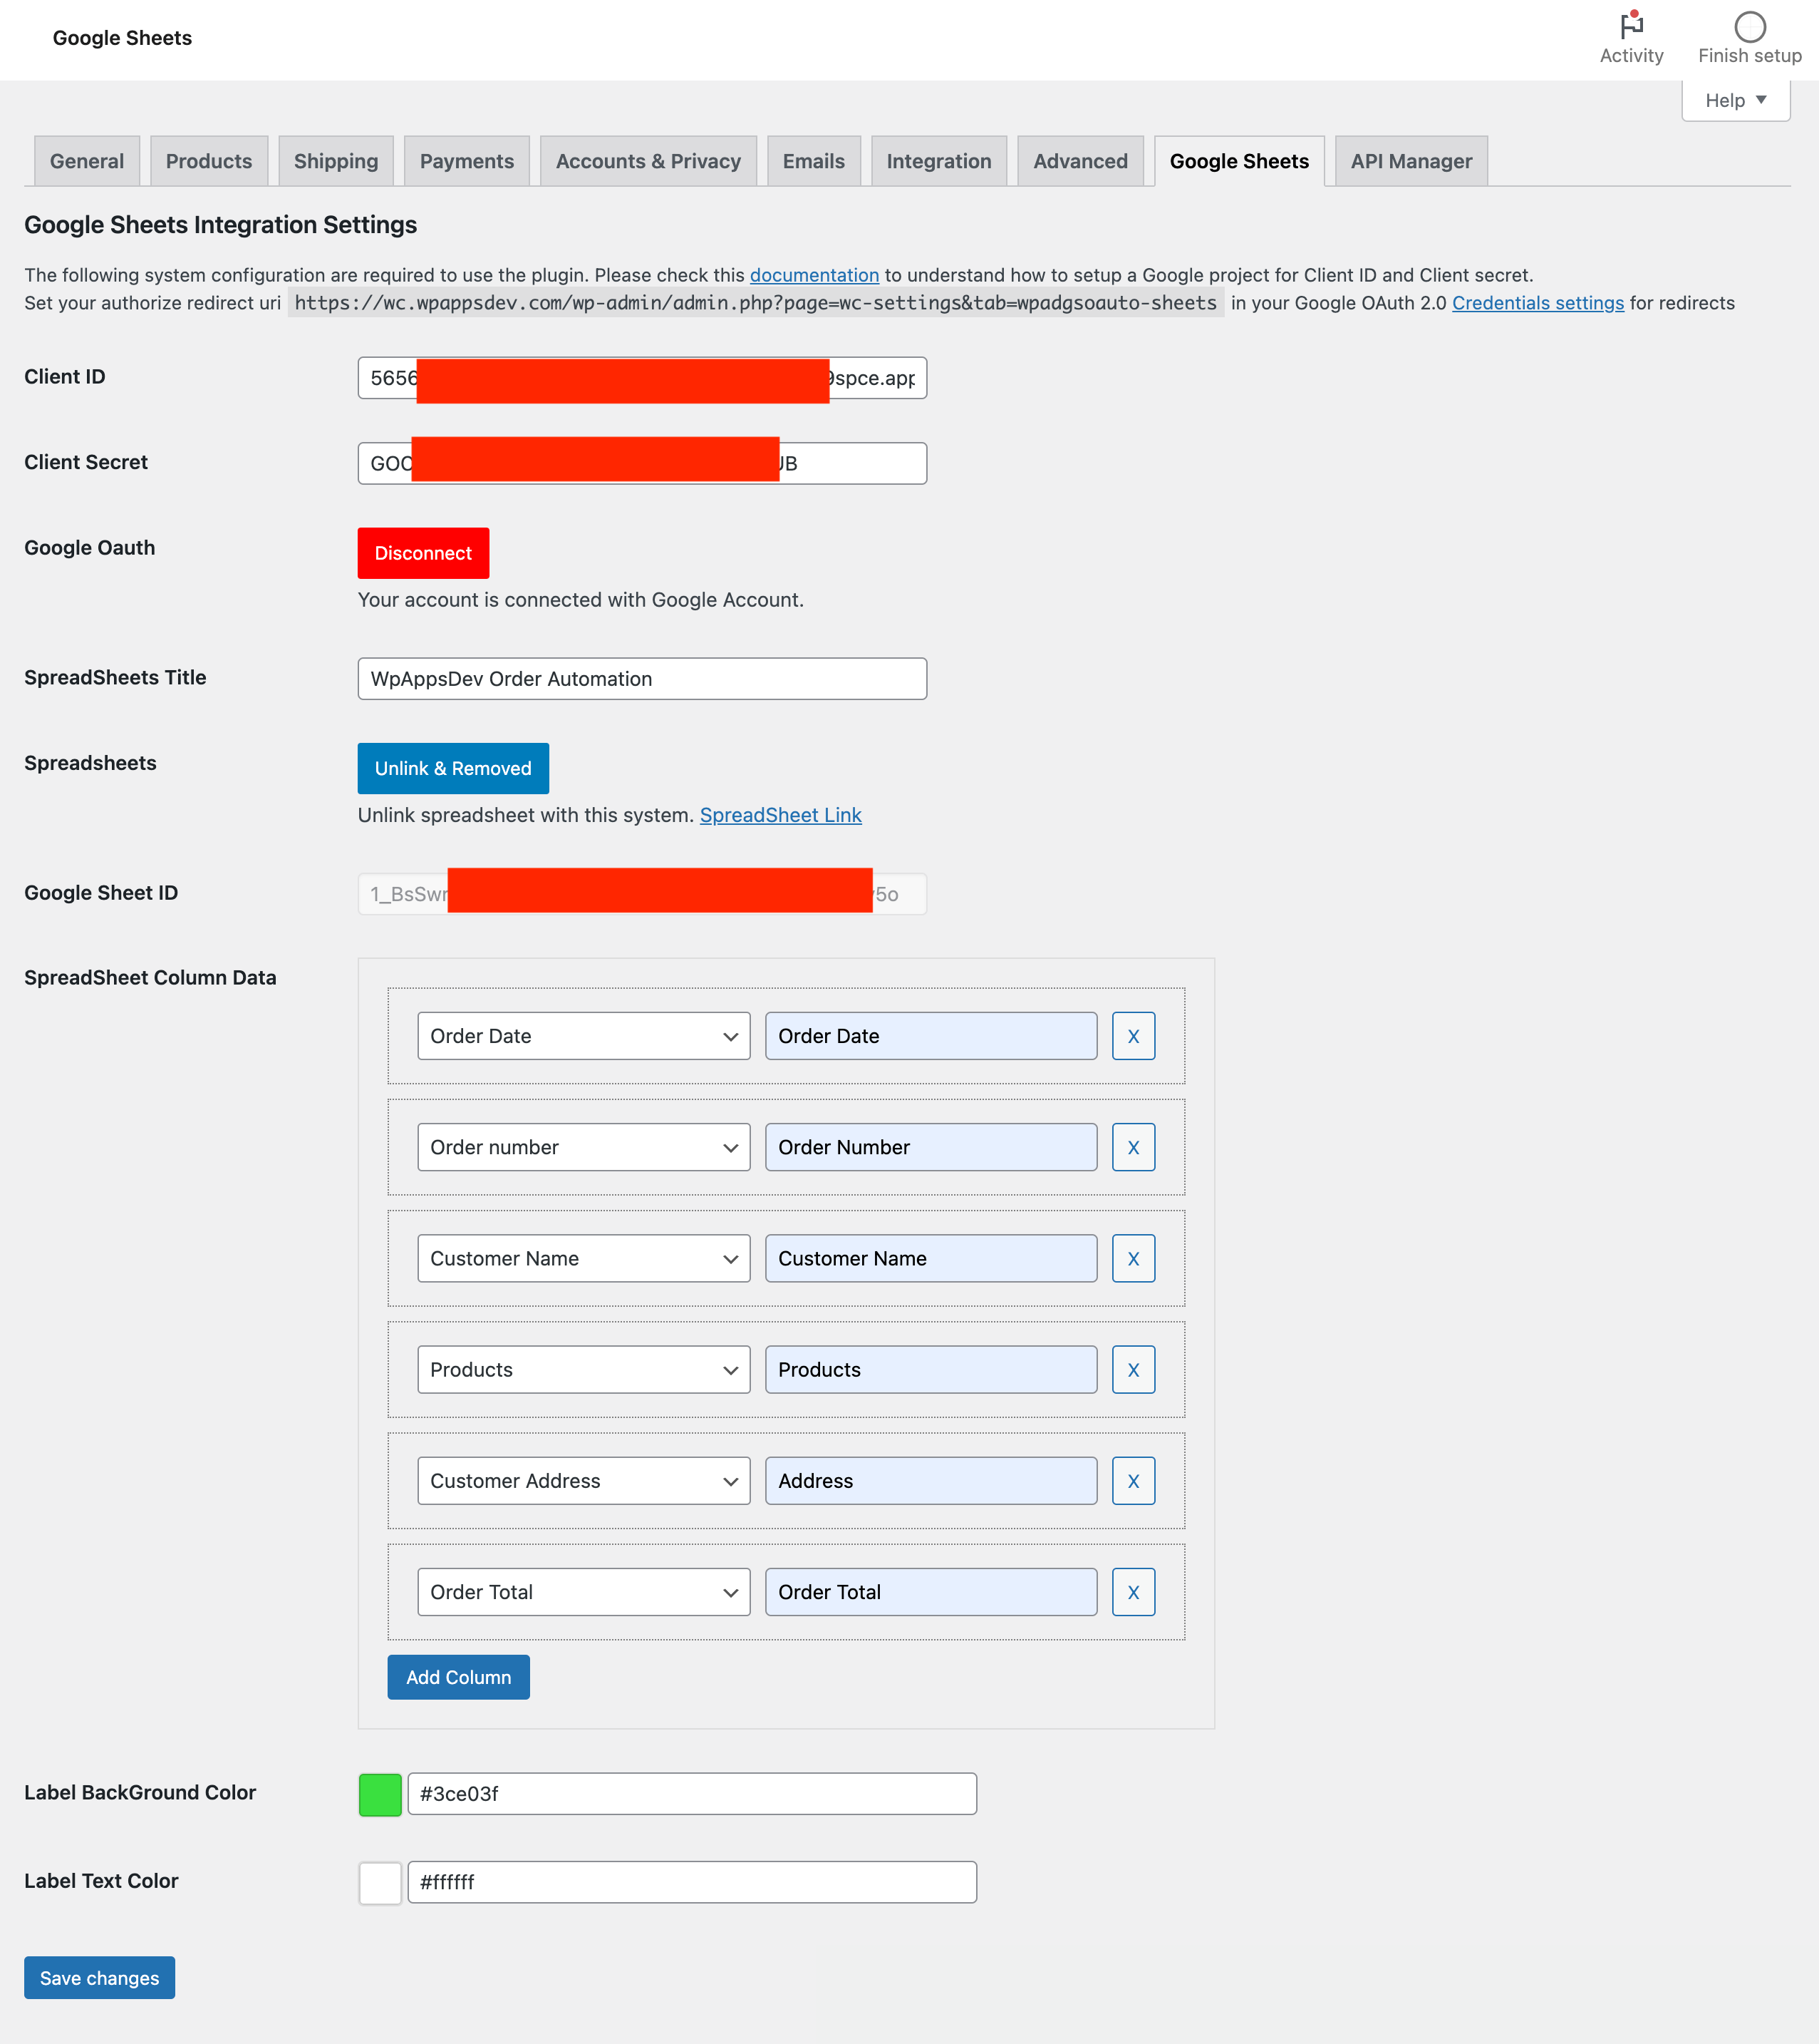Click the Save changes button

(x=100, y=1977)
